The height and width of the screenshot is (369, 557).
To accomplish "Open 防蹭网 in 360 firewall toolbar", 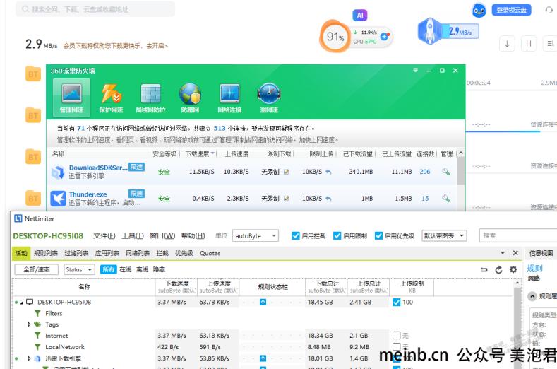I will (190, 98).
